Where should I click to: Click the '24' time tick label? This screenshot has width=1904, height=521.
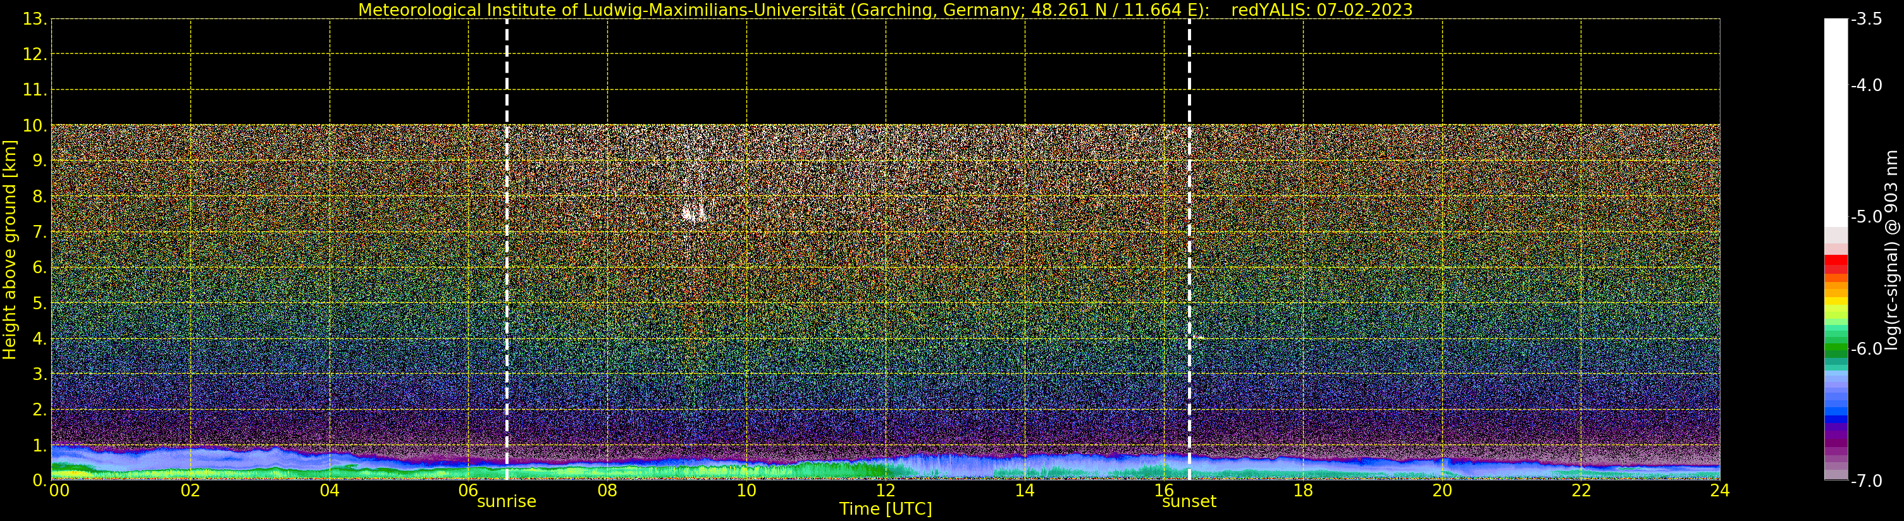pyautogui.click(x=1720, y=491)
